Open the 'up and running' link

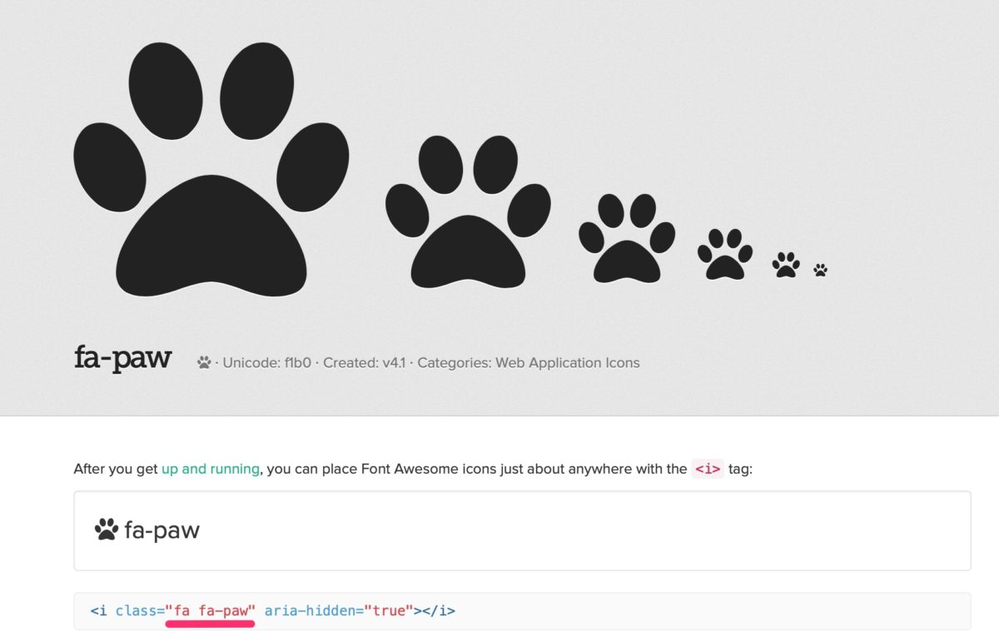click(211, 469)
